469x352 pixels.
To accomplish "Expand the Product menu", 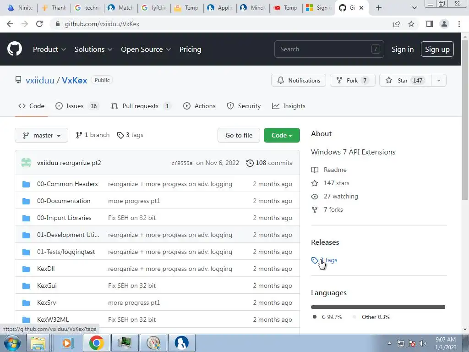I will [x=49, y=49].
